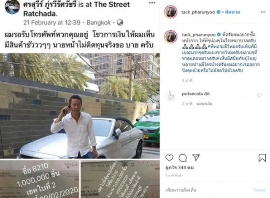Reply to potaecola's comment
Image resolution: width=270 pixels, height=198 pixels.
[x=204, y=104]
